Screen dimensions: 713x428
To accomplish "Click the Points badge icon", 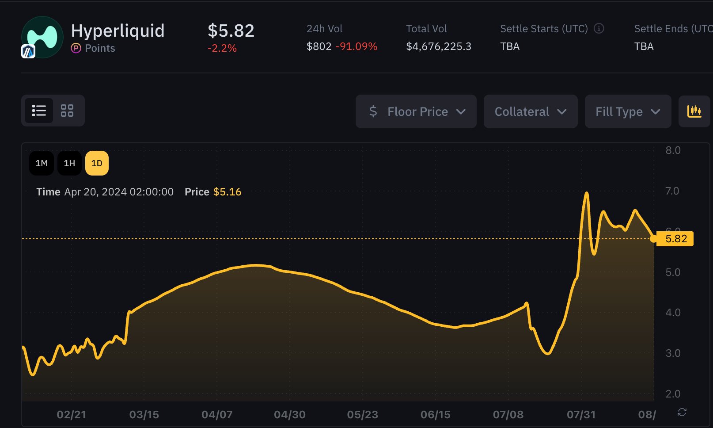I will tap(76, 48).
